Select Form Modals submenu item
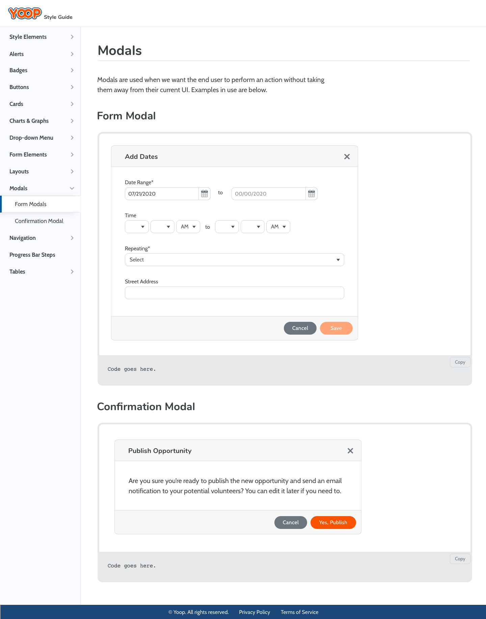The image size is (486, 619). (40, 204)
